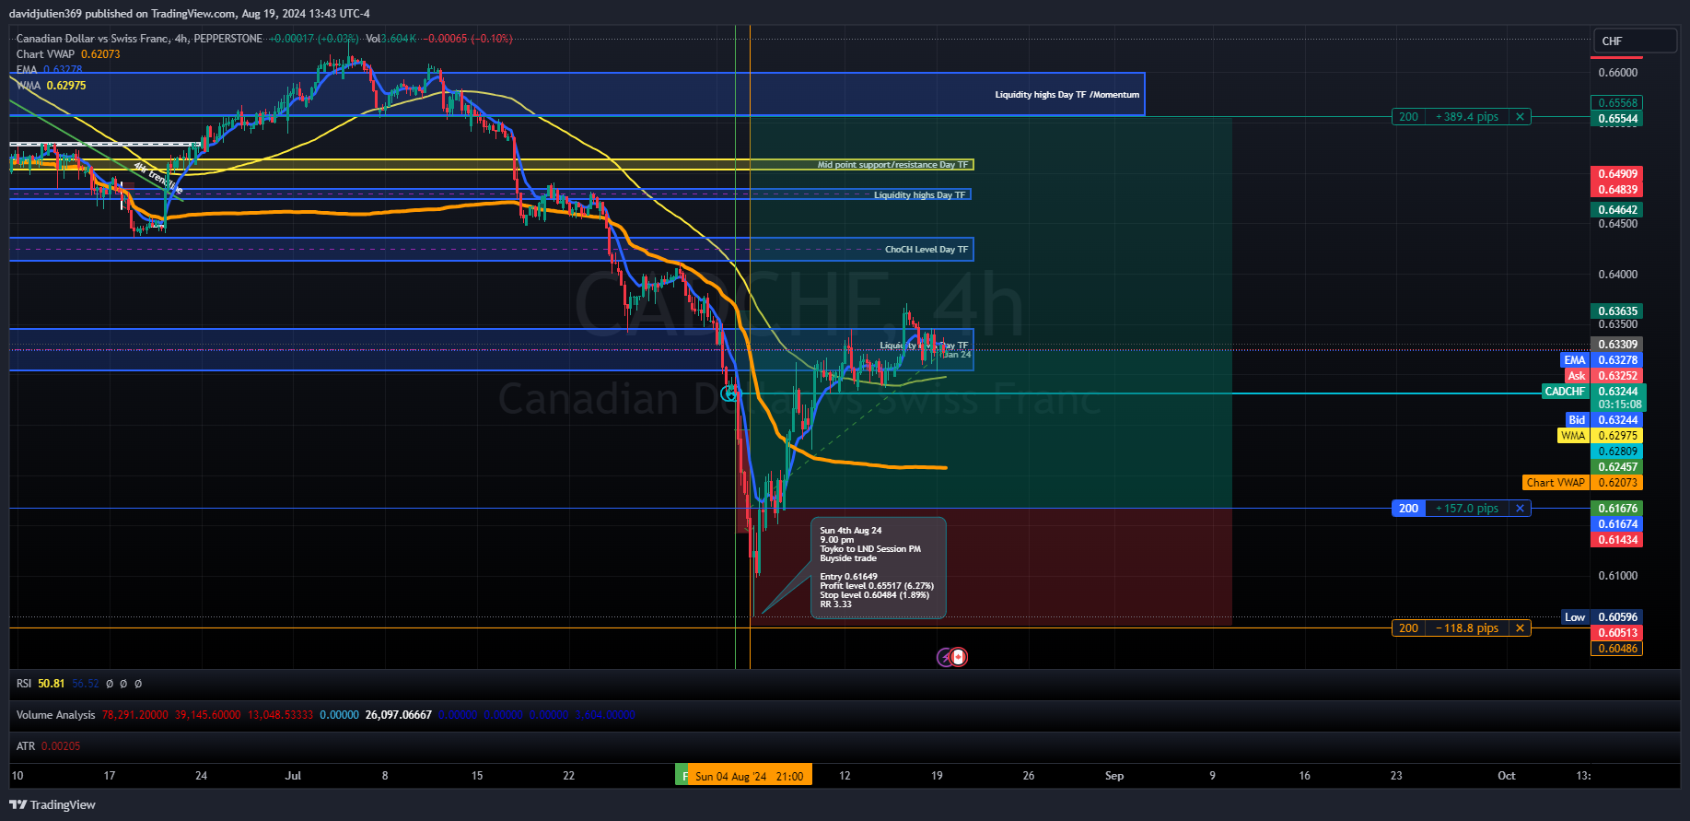Click Volume Analysis value 26,097.06667
This screenshot has height=821, width=1690.
click(399, 715)
